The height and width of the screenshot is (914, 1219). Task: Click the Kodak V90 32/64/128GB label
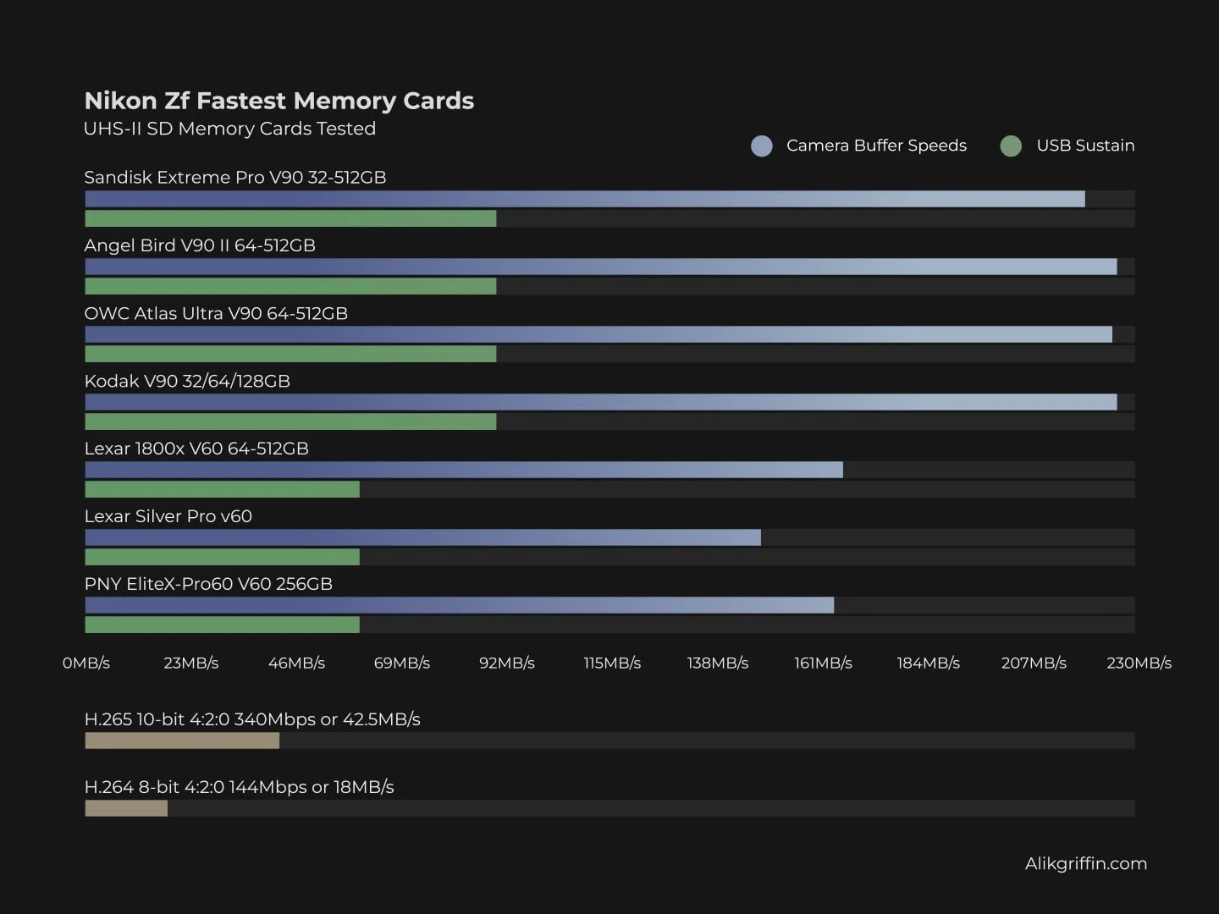click(x=187, y=381)
